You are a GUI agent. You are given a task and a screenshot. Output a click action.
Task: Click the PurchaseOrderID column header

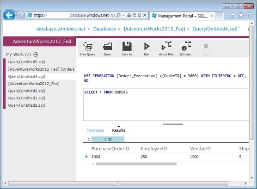point(110,148)
